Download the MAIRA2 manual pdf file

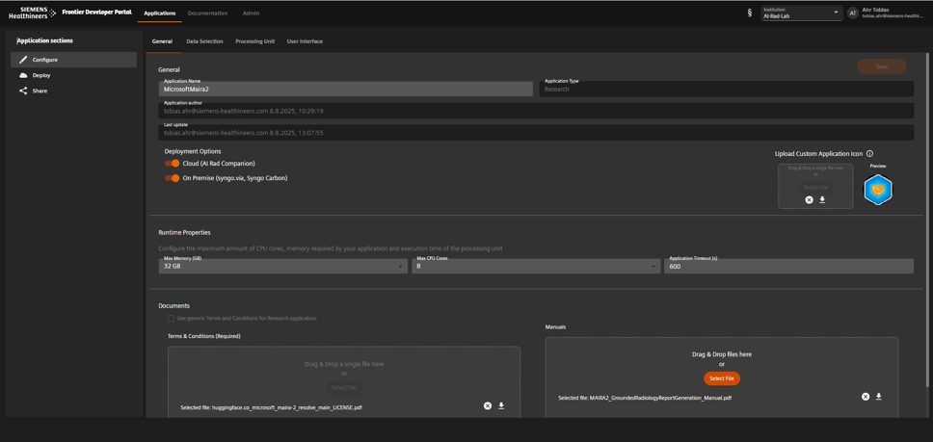tap(879, 396)
